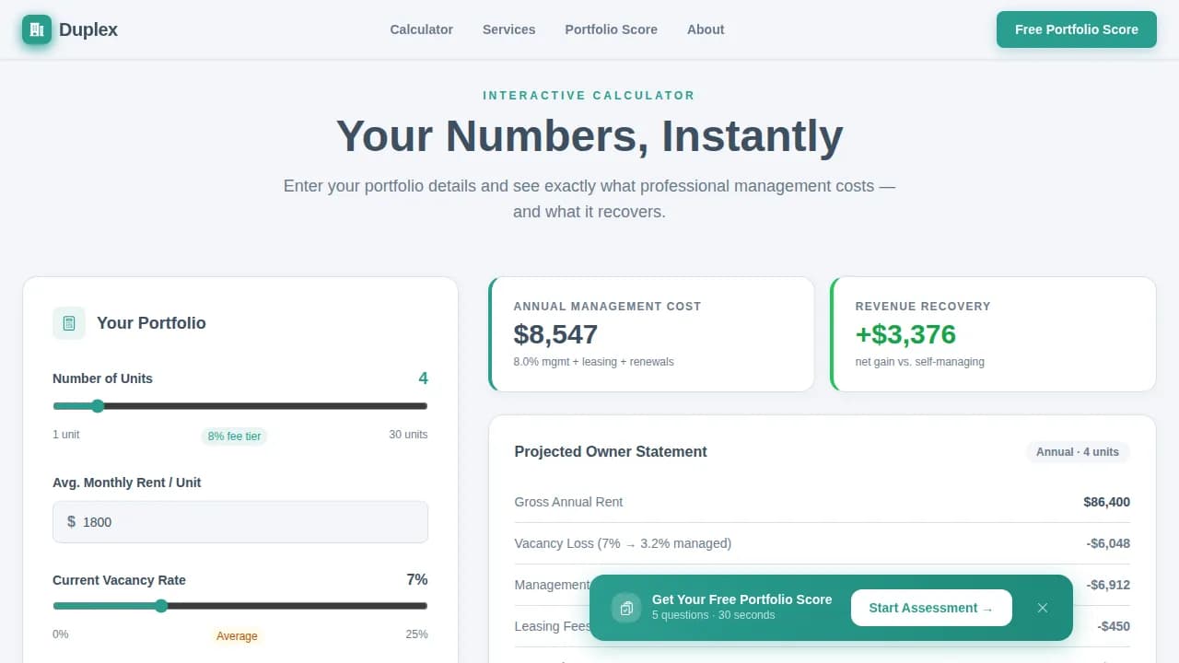
Task: Adjust the Number of Units slider handle
Action: pos(99,406)
